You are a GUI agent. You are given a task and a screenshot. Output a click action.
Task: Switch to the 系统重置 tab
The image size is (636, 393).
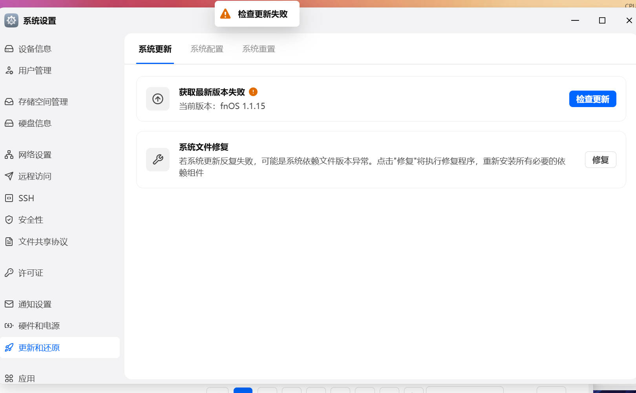259,49
